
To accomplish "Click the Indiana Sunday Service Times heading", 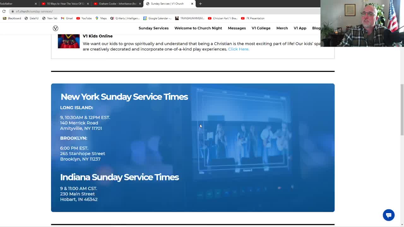I will click(120, 177).
